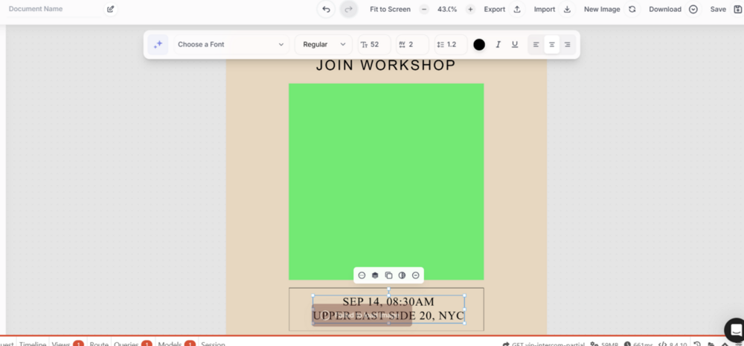Click the letter spacing field showing 2
This screenshot has height=346, width=744.
[412, 44]
